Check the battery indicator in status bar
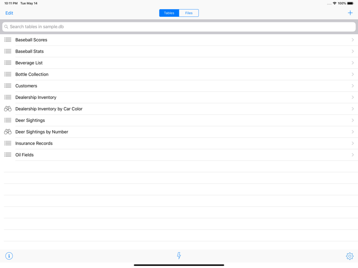This screenshot has height=268, width=358. click(350, 4)
